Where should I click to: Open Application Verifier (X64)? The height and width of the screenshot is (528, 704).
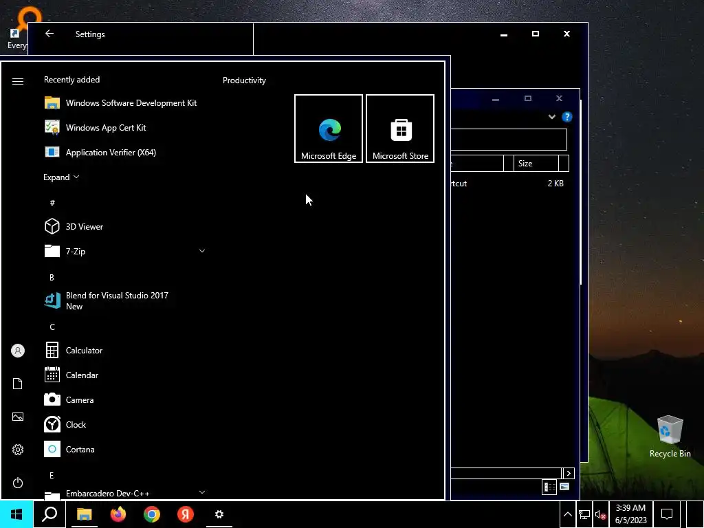pos(125,152)
